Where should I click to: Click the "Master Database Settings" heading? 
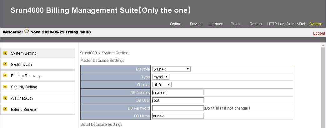point(102,61)
